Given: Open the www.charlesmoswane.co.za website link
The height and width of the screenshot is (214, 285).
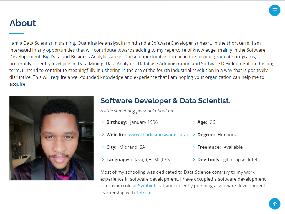Looking at the screenshot, I should tap(158, 135).
